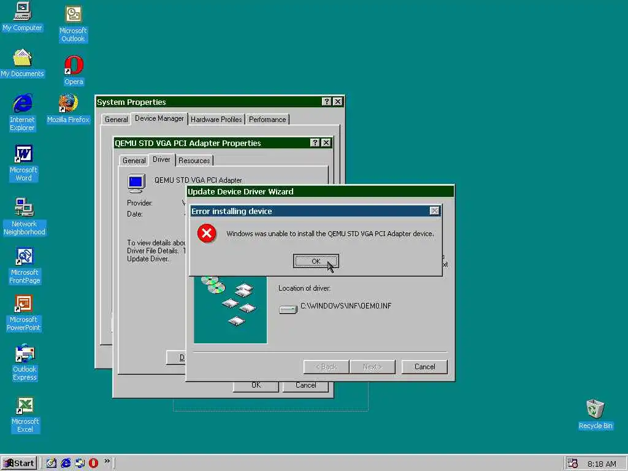The height and width of the screenshot is (471, 628).
Task: Click the drive icon beside driver location
Action: point(288,309)
